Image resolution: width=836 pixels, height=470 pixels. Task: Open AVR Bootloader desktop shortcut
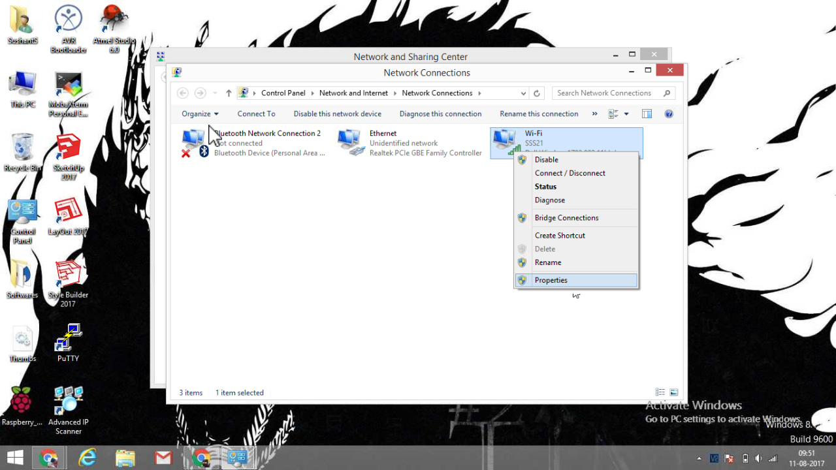[68, 29]
